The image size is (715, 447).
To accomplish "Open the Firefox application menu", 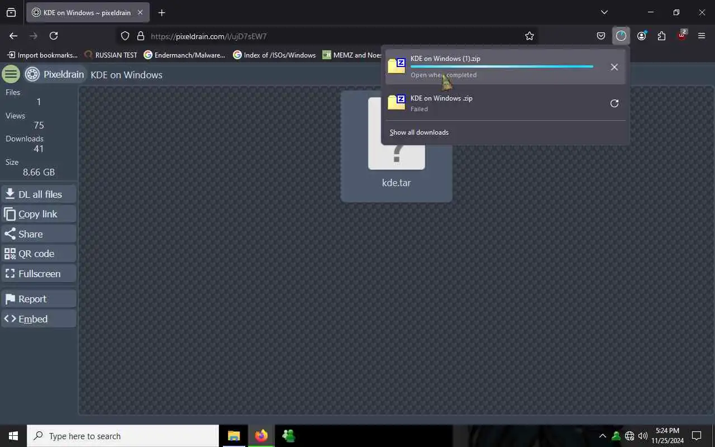I will click(x=702, y=36).
